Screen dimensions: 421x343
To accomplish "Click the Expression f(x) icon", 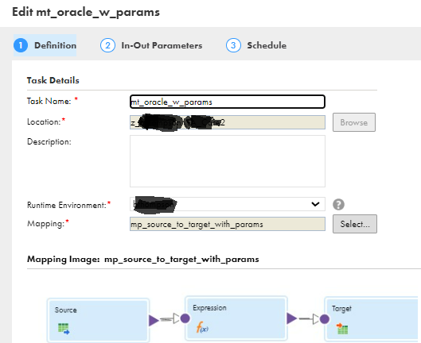I will tap(202, 327).
